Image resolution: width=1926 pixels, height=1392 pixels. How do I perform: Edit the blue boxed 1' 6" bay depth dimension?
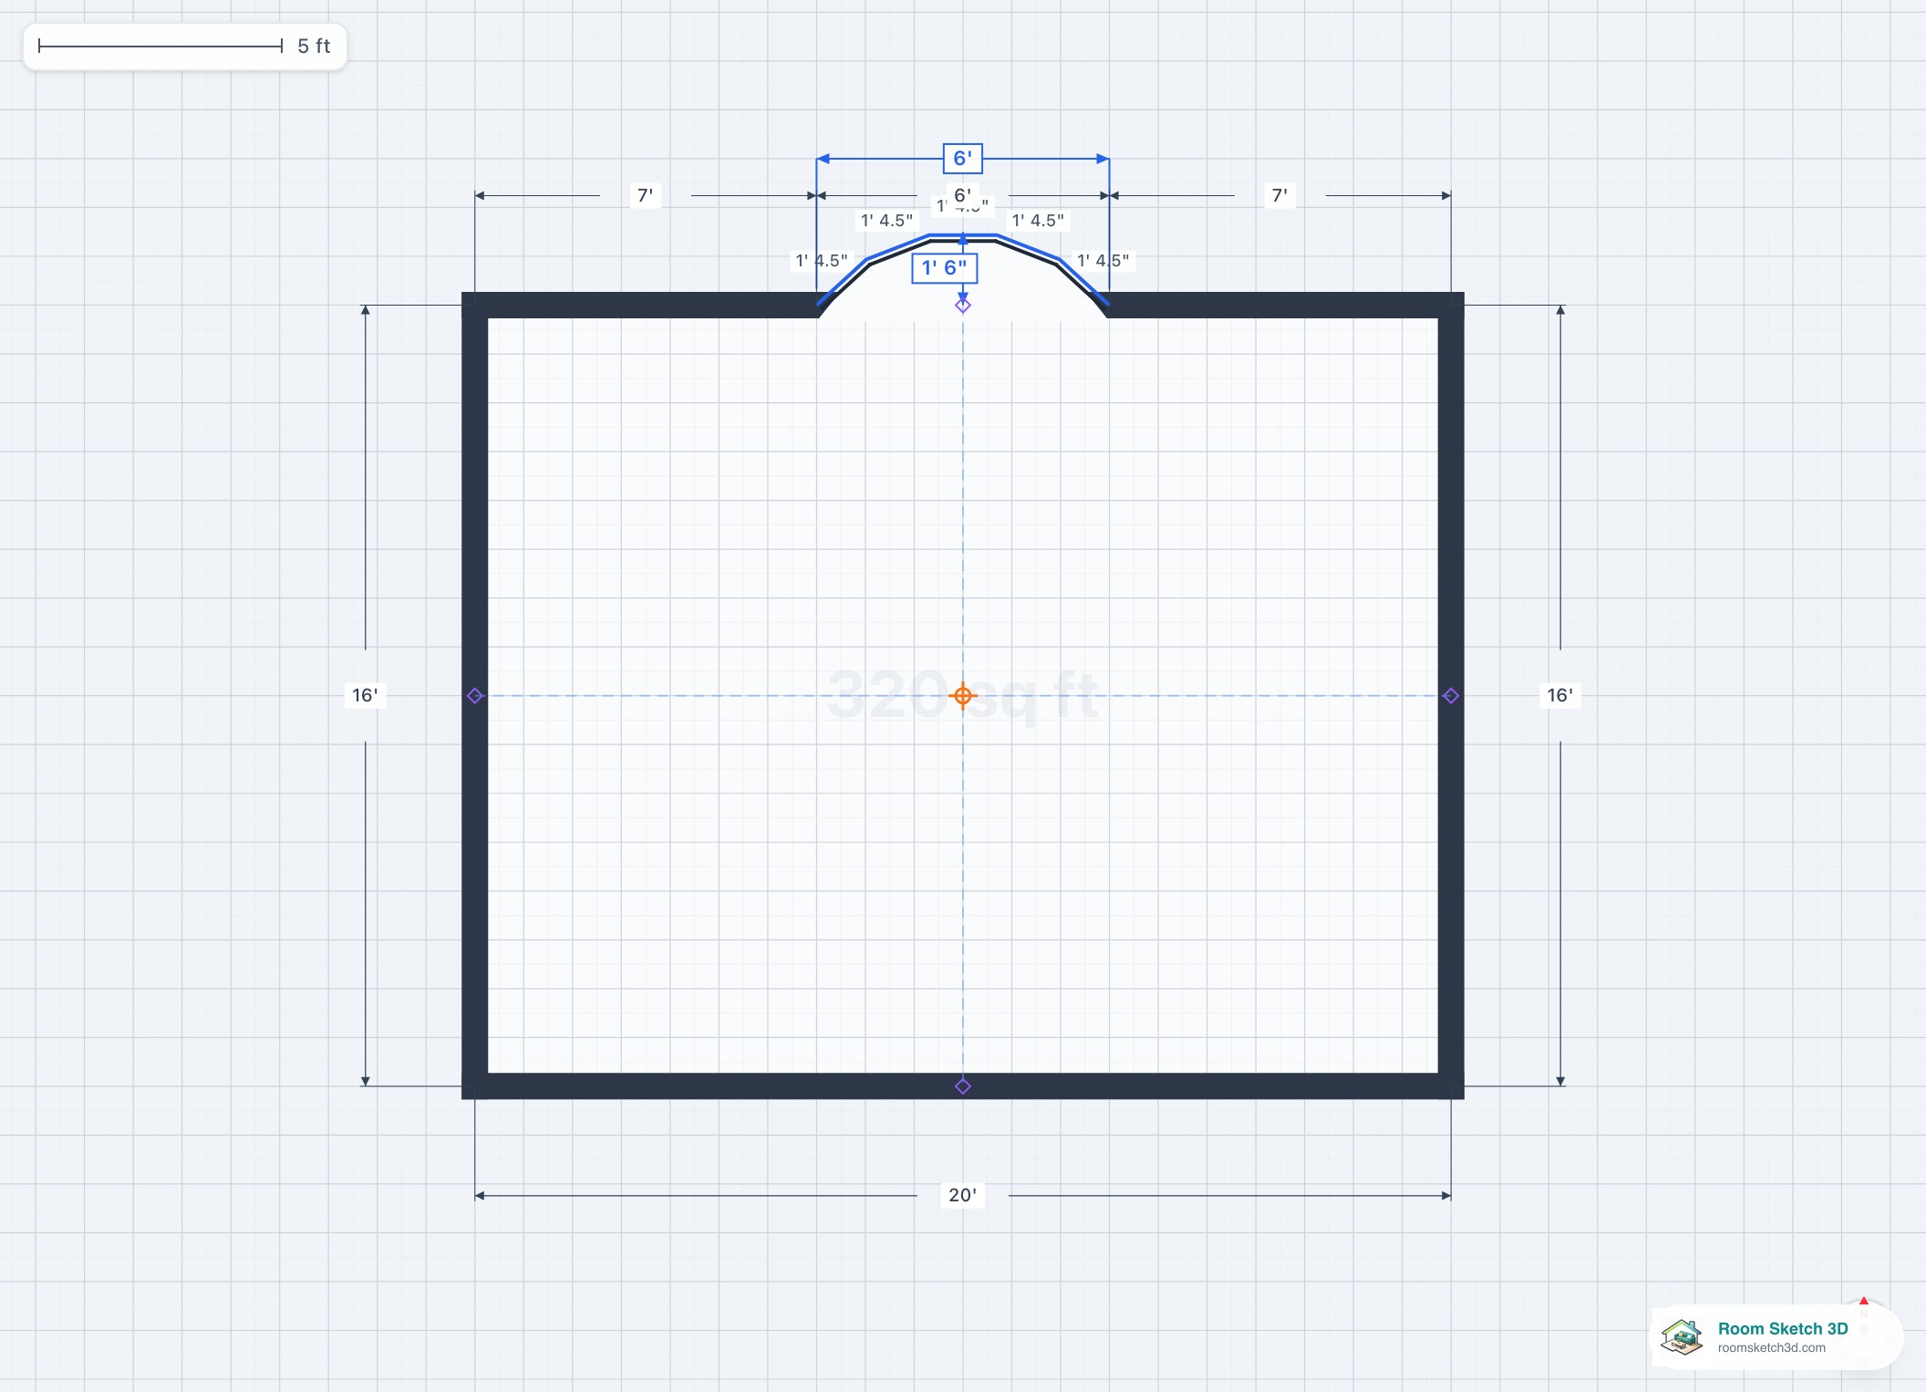point(944,267)
